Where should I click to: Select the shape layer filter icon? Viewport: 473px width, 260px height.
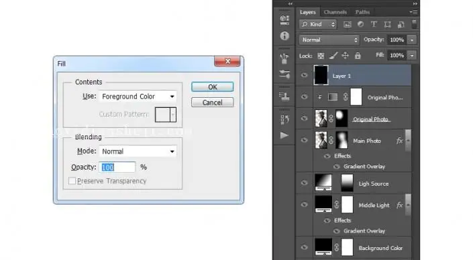tap(387, 24)
